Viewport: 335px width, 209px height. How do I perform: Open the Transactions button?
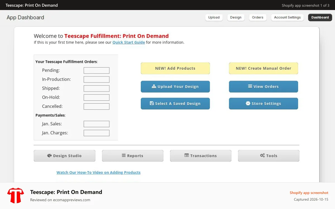(x=201, y=156)
